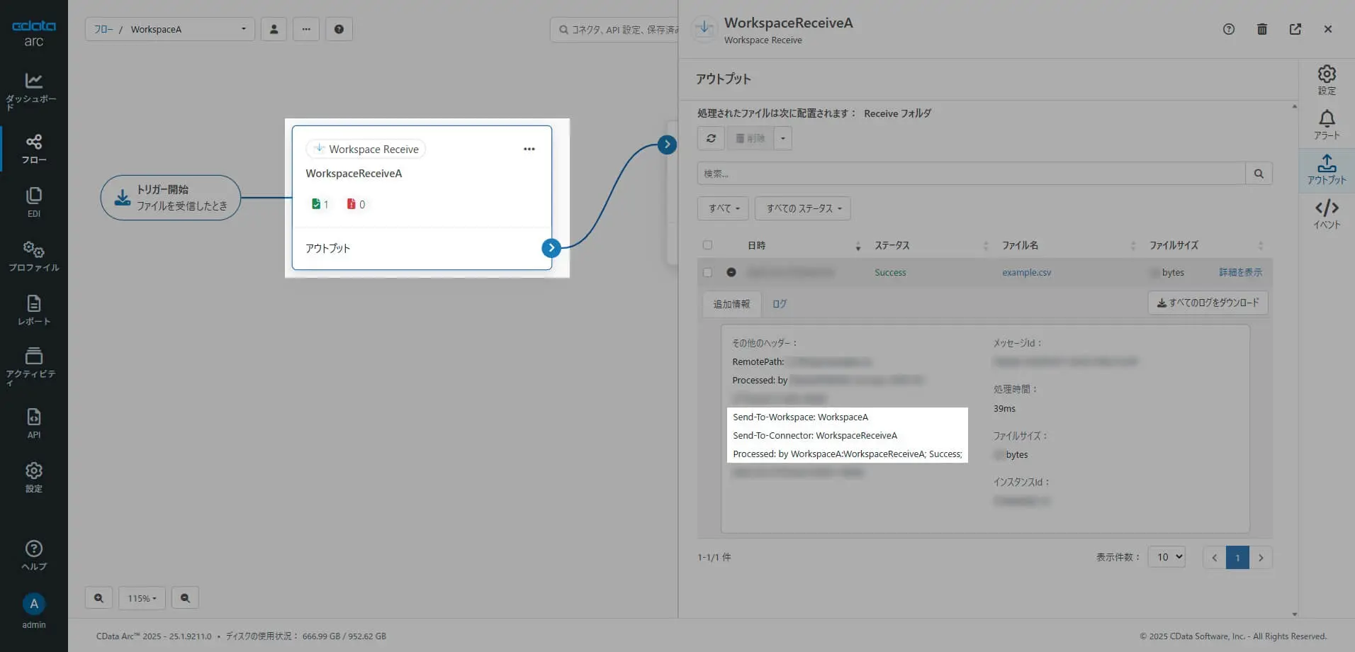Screen dimensions: 1355x652
Task: Open connector in new window icon
Action: [1295, 29]
